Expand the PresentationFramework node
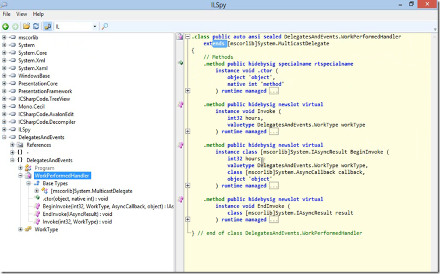The width and height of the screenshot is (440, 274). click(x=4, y=91)
